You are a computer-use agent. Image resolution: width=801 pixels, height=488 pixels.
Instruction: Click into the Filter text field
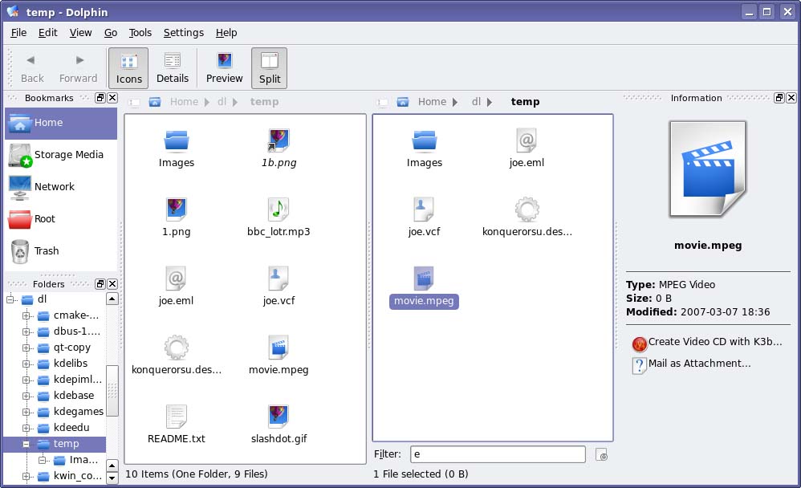(x=498, y=454)
